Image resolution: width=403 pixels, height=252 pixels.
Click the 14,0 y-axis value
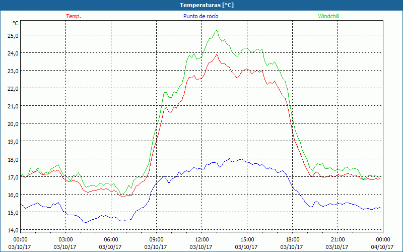13,230
